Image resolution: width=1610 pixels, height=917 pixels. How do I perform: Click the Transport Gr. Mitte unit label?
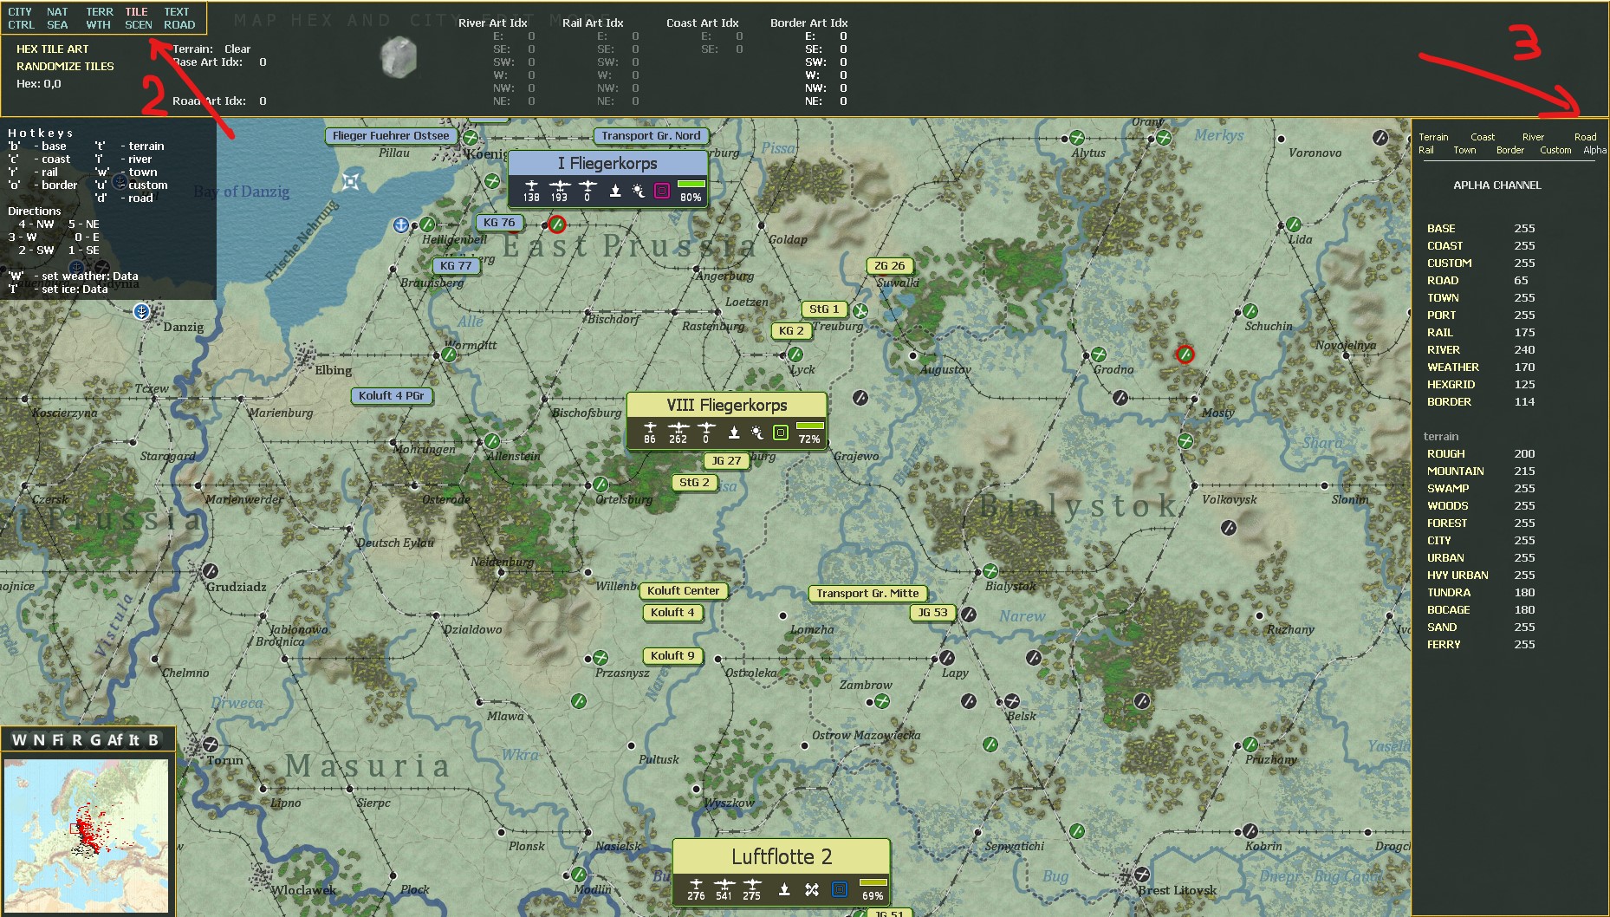[x=867, y=594]
